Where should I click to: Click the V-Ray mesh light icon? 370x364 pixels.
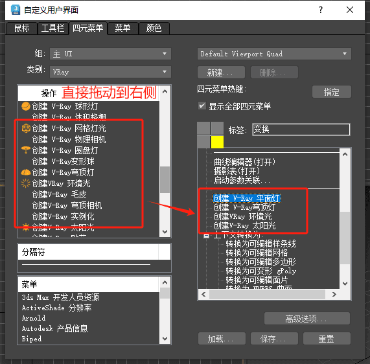tap(26, 128)
